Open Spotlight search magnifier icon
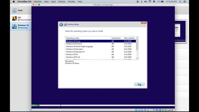 [x=180, y=2]
